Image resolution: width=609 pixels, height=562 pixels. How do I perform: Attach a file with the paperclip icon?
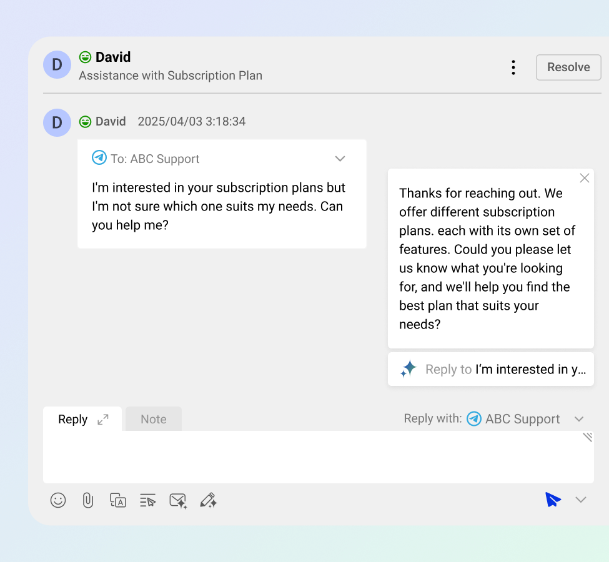point(88,500)
